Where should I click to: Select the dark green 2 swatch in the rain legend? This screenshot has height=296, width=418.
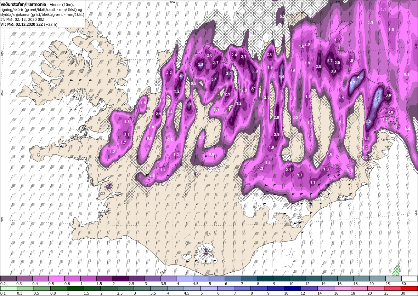pos(108,289)
